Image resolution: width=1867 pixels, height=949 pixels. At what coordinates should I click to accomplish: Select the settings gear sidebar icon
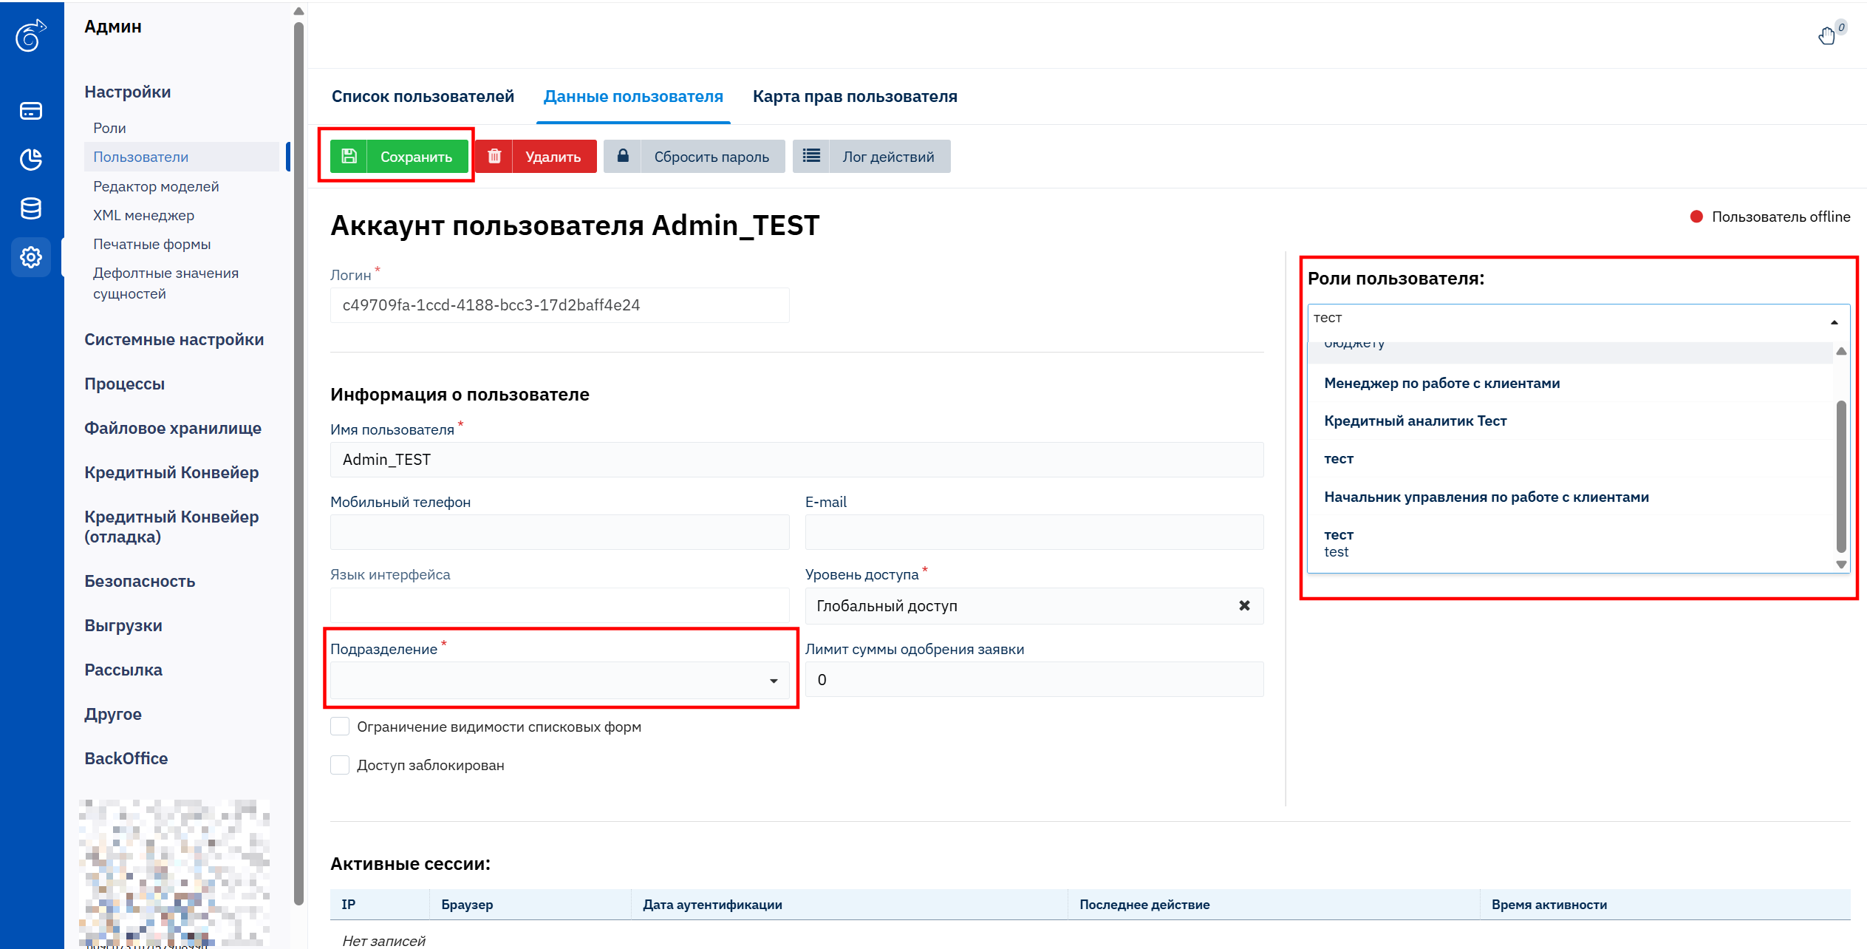pyautogui.click(x=30, y=257)
